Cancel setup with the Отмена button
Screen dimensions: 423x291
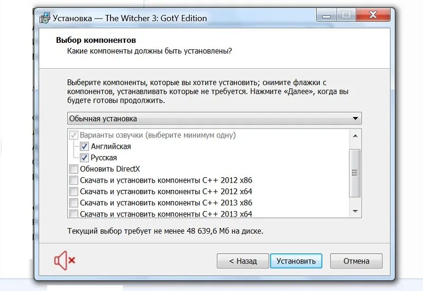356,261
